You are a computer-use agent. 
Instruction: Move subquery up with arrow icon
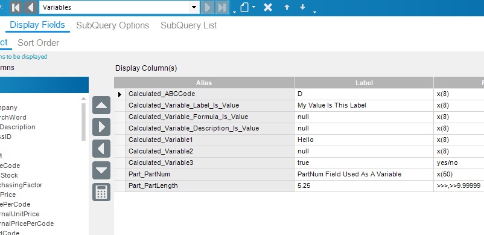[287, 7]
